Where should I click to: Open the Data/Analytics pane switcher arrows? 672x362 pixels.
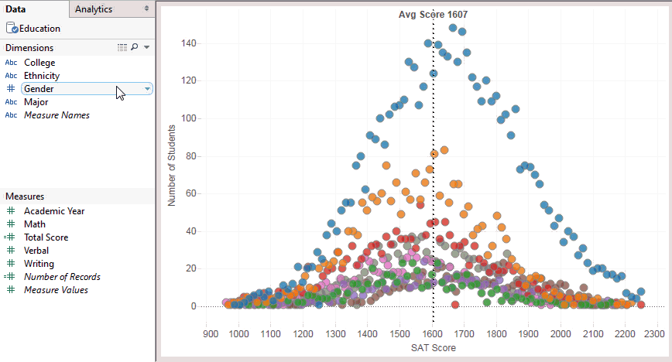click(x=146, y=9)
